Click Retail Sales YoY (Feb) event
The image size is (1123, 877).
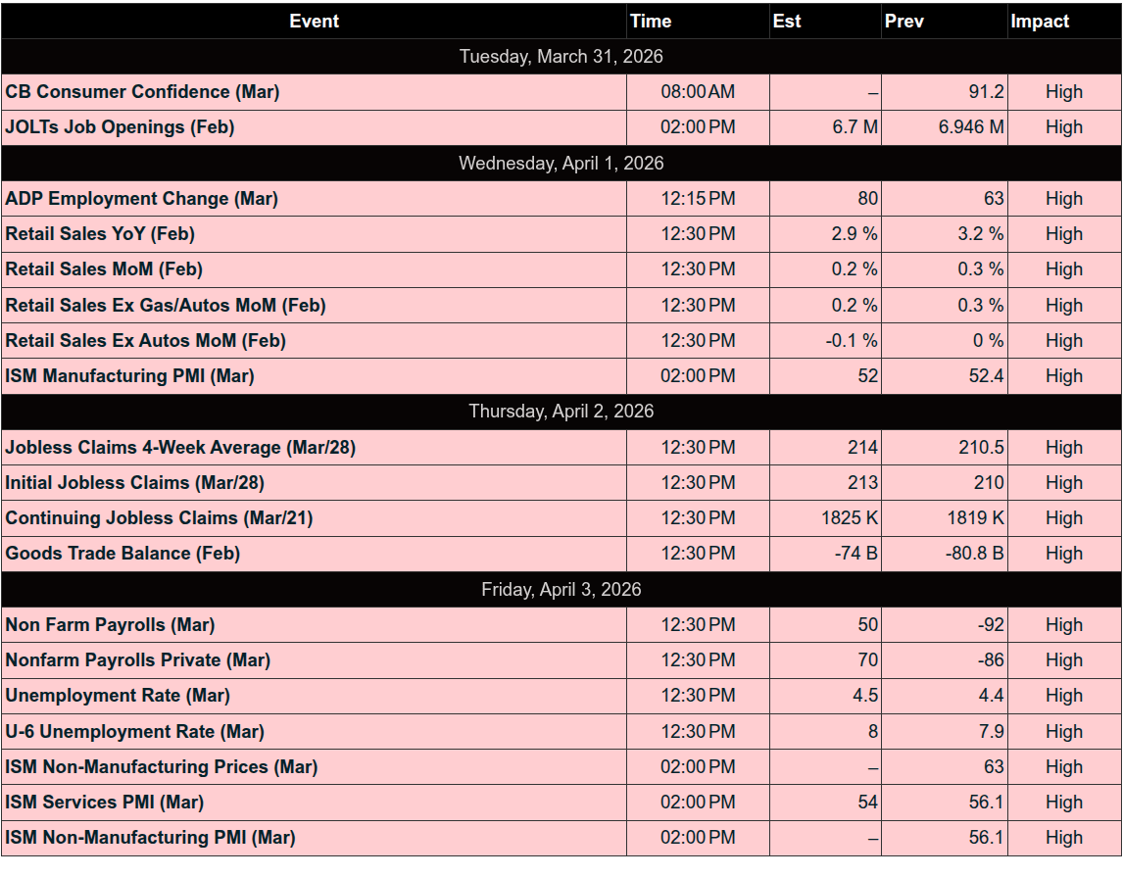coord(100,234)
